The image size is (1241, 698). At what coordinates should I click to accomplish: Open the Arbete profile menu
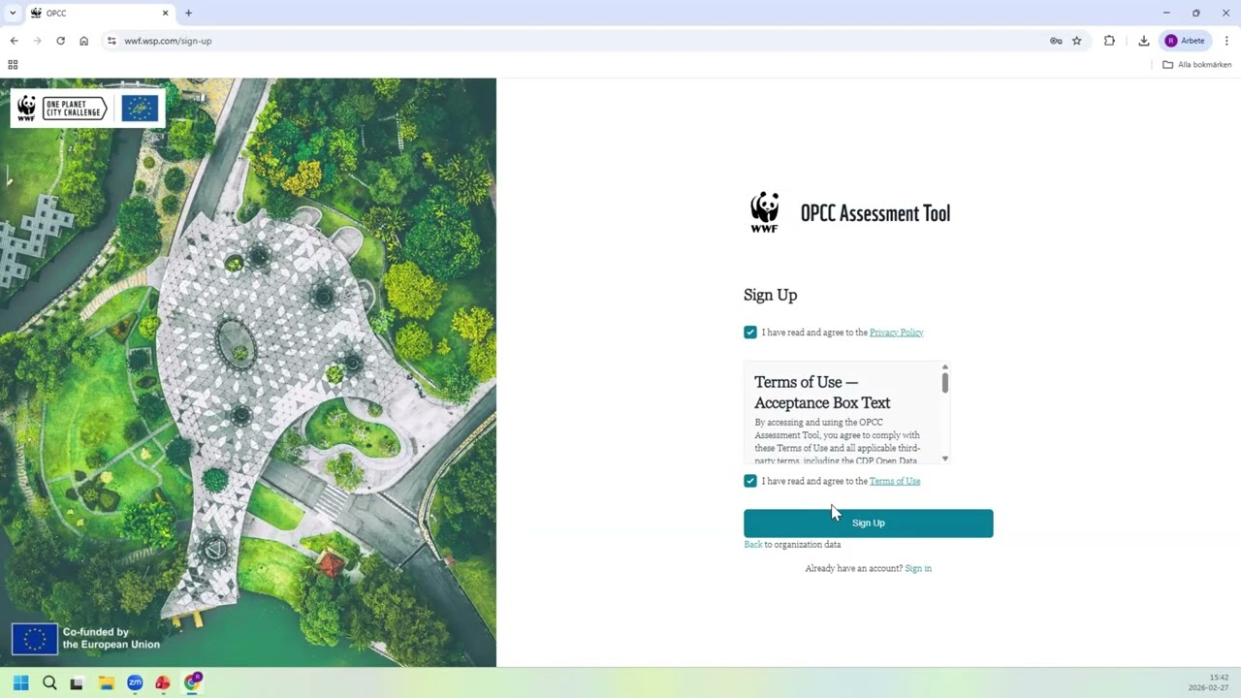[1186, 41]
